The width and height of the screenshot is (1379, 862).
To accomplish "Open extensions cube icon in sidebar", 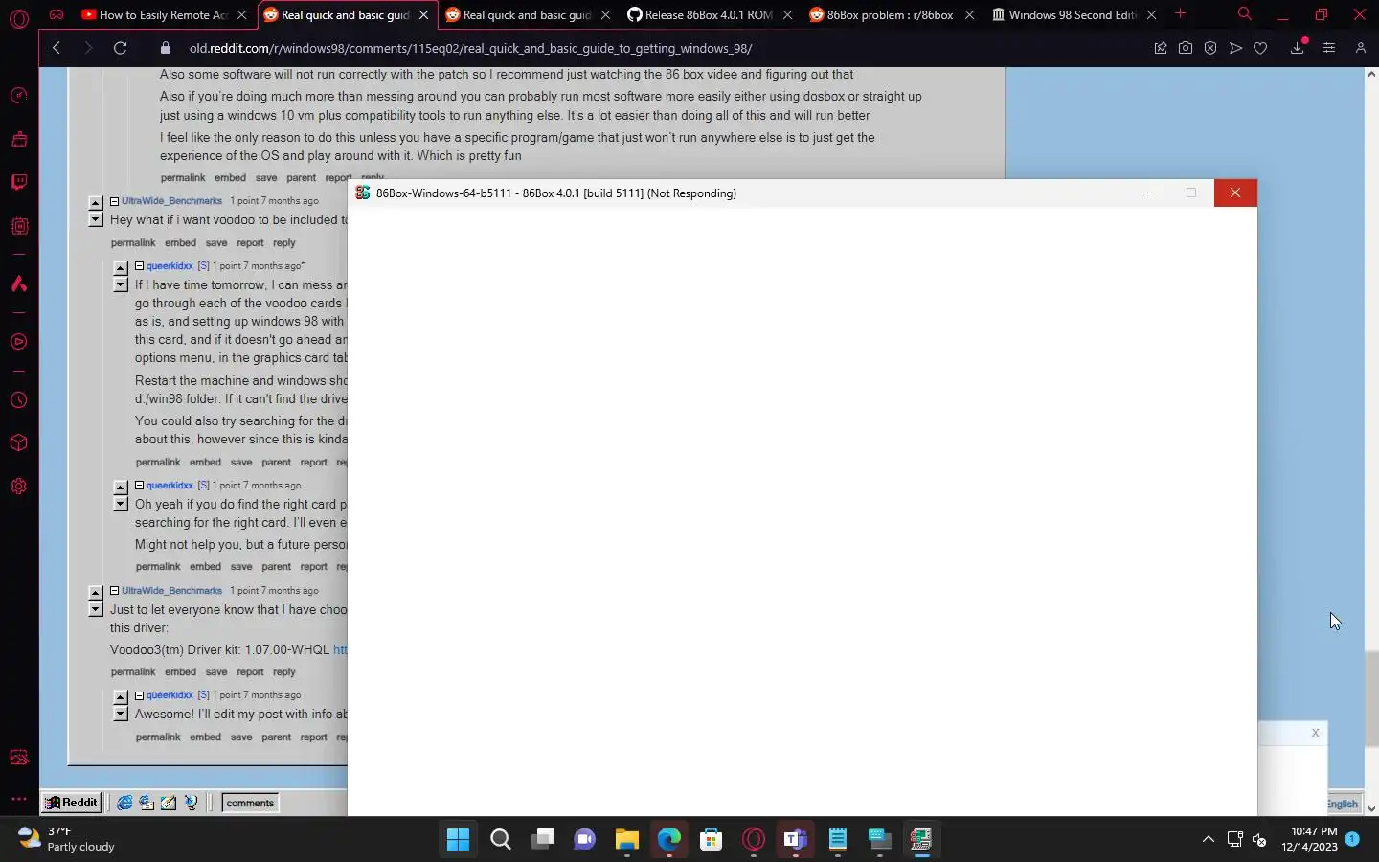I will (x=18, y=443).
